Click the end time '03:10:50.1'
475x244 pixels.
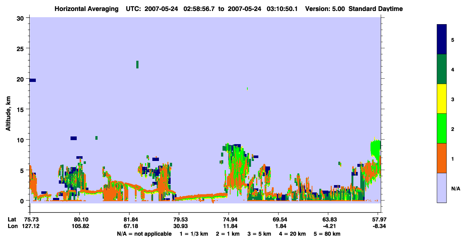point(281,9)
